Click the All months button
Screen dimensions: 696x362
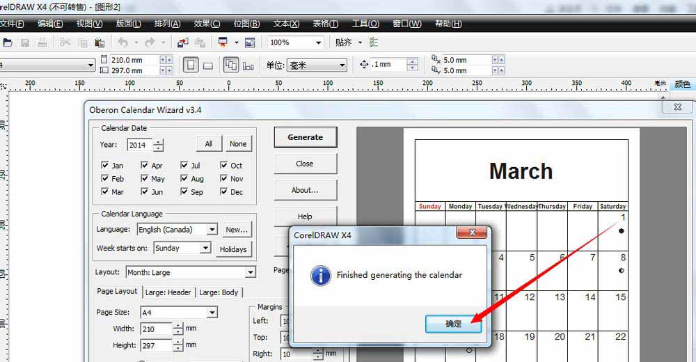pos(209,144)
